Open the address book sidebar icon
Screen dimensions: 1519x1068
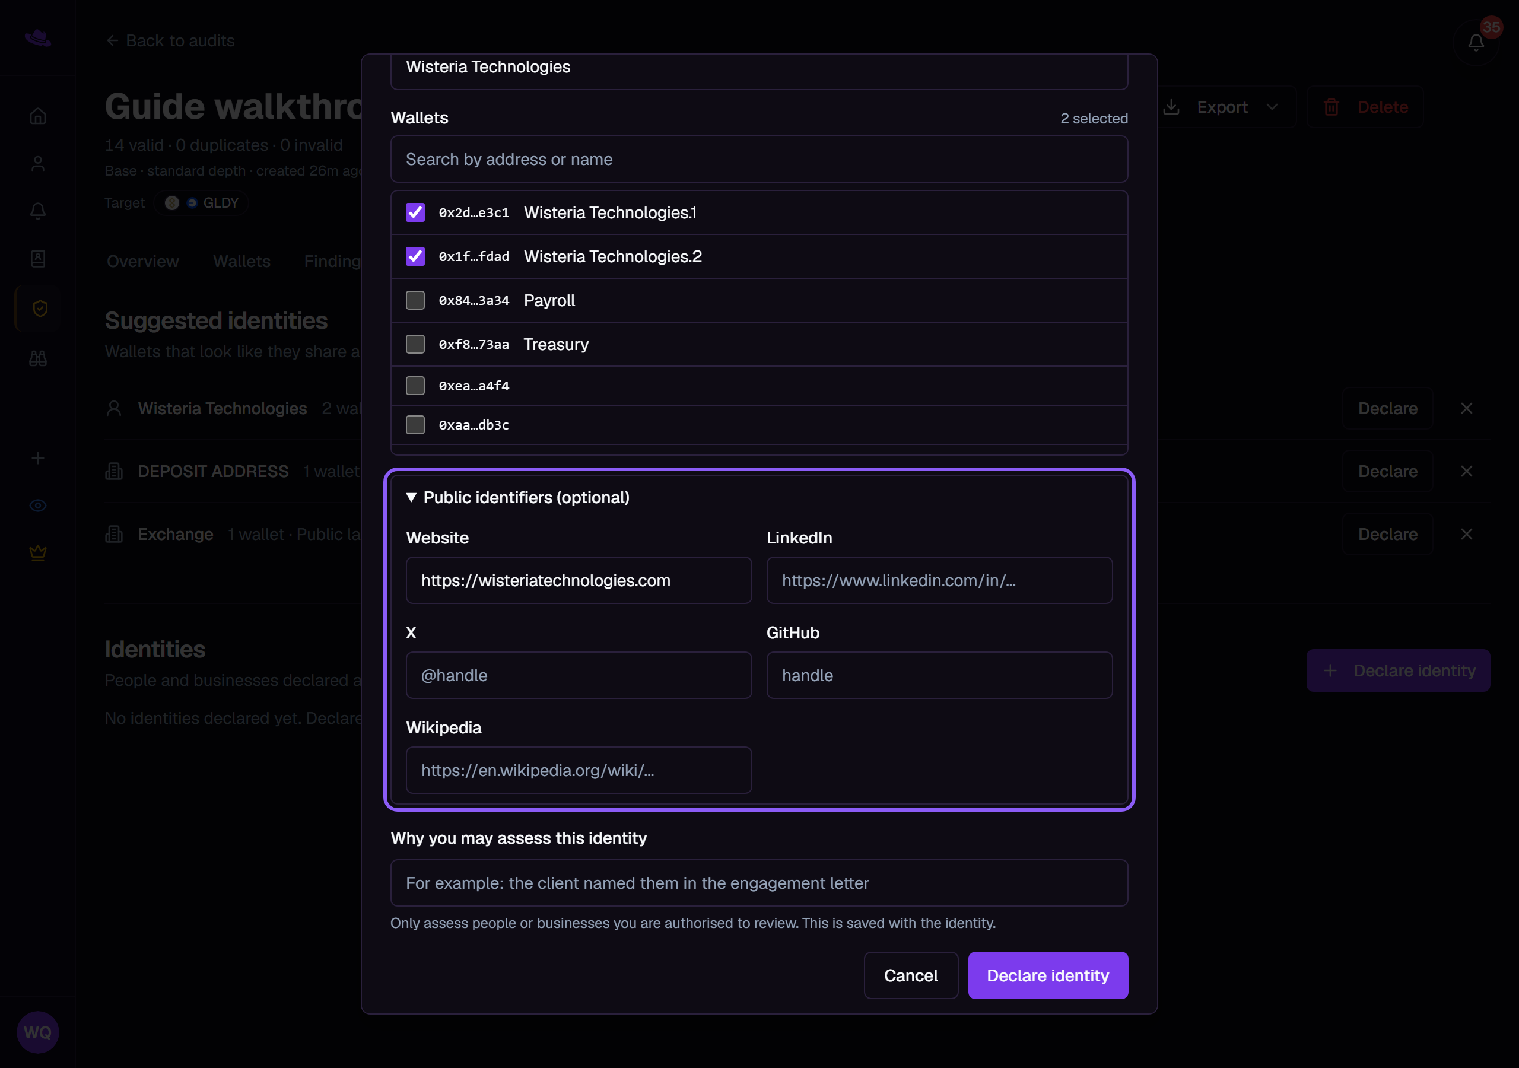(x=38, y=259)
